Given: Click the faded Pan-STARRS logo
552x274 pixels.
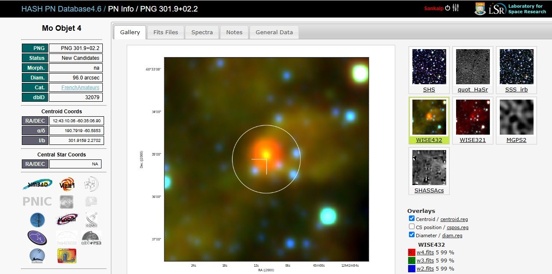Looking at the screenshot, I should pyautogui.click(x=67, y=238).
